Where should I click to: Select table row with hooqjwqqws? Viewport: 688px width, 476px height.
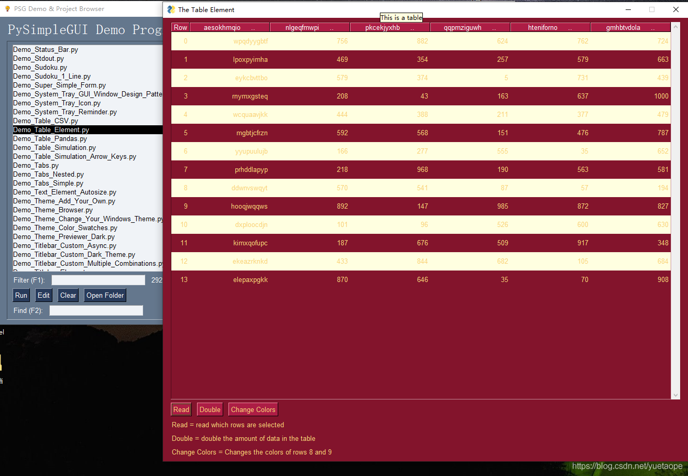tap(421, 206)
